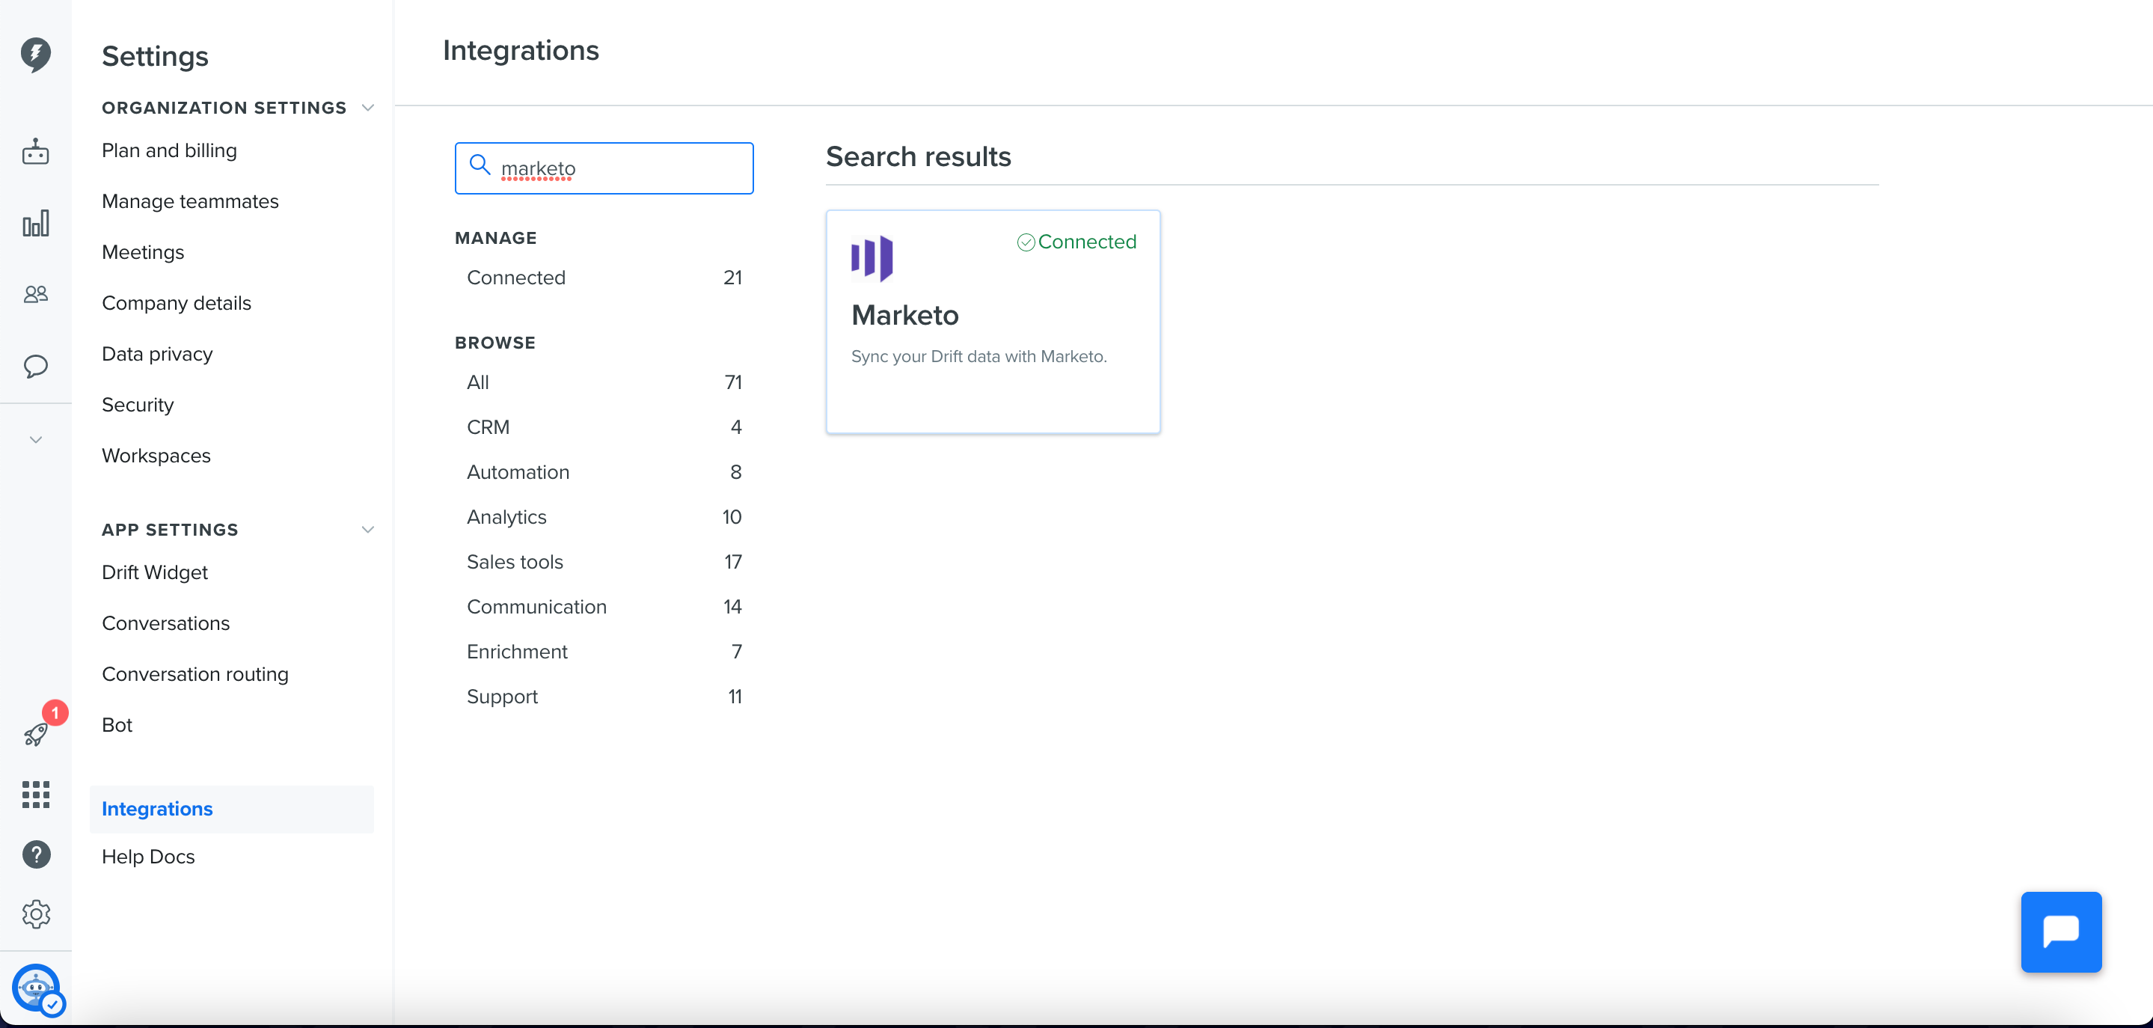Browse Sales tools integrations
Image resolution: width=2153 pixels, height=1028 pixels.
coord(604,562)
